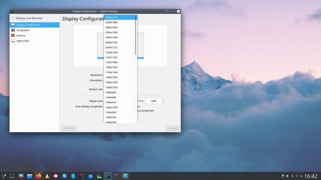Select 1920x1080 resolution from list
This screenshot has height=180, width=321.
(111, 62)
